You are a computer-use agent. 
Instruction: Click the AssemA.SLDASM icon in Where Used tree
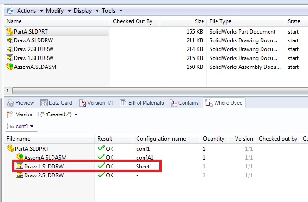(20, 157)
